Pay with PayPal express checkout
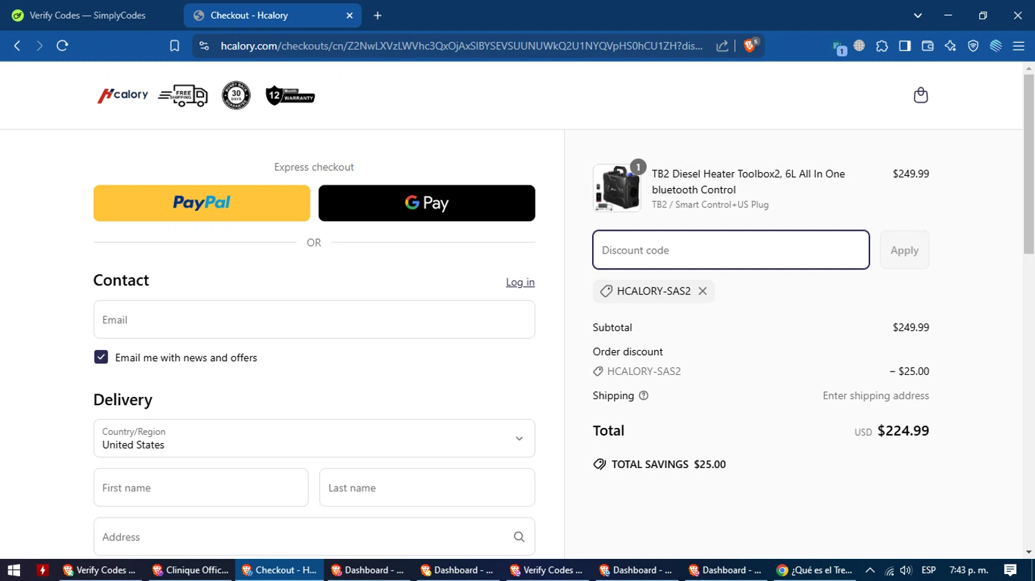The image size is (1035, 581). coord(201,203)
